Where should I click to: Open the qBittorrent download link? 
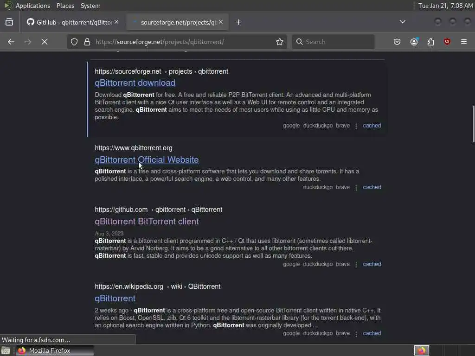coord(135,83)
